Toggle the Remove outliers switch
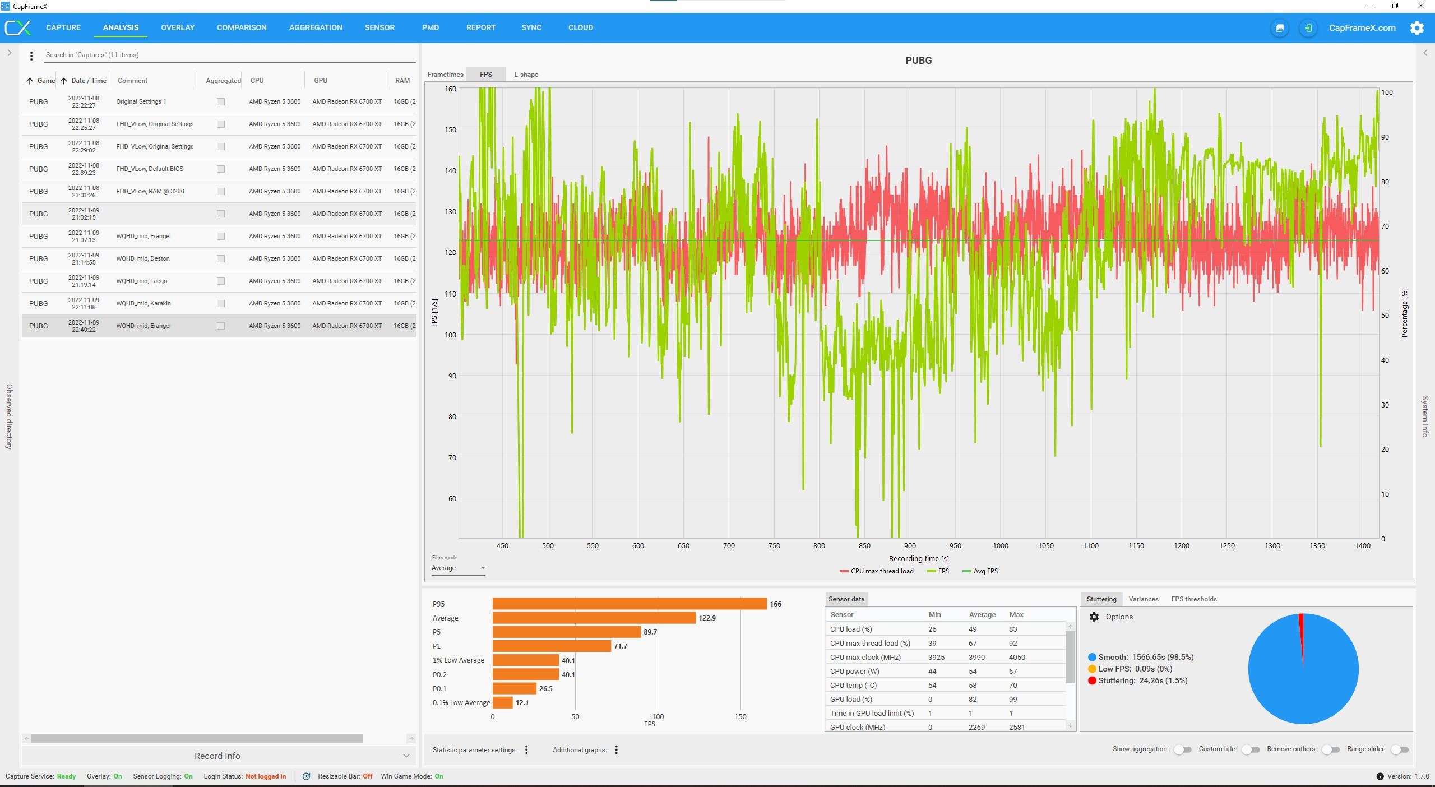 [1330, 749]
